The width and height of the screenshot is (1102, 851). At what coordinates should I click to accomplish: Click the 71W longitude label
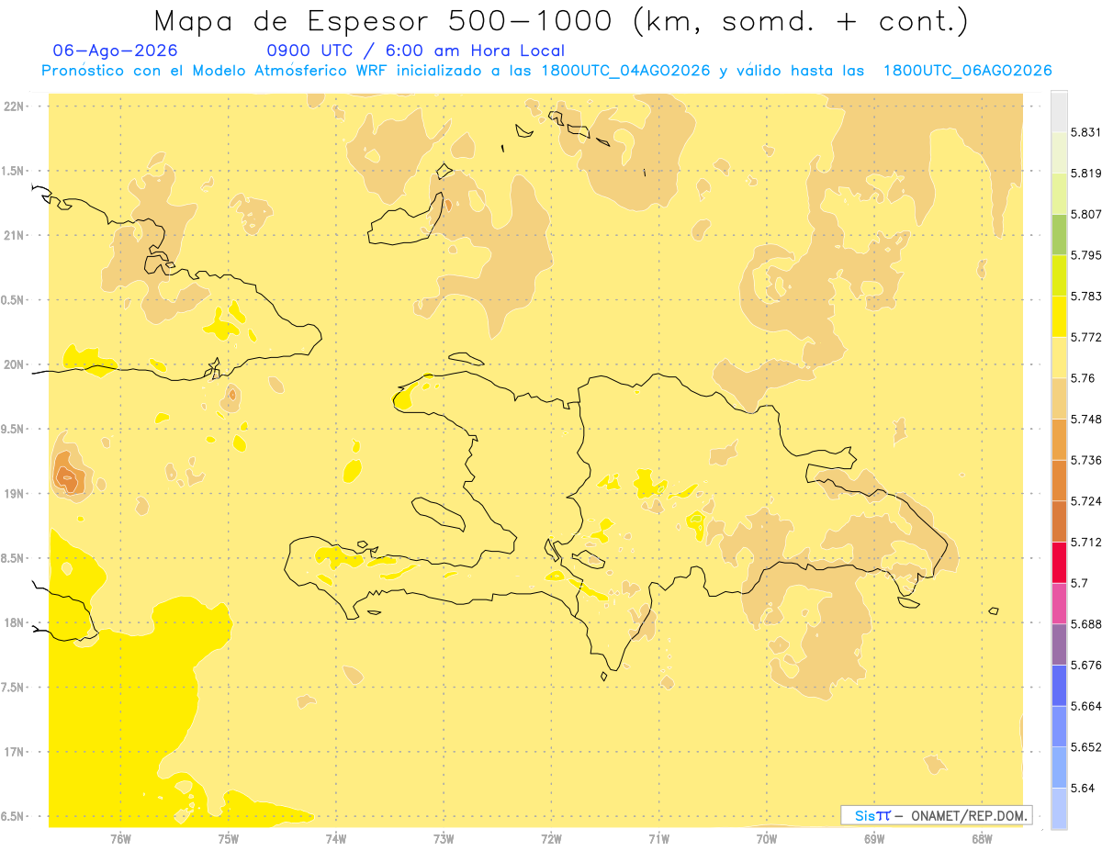(x=658, y=839)
